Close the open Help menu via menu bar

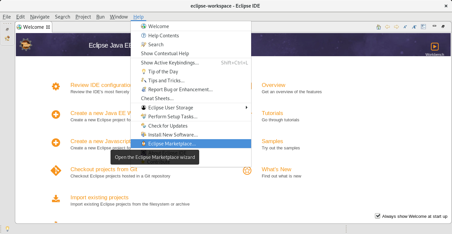coord(138,17)
